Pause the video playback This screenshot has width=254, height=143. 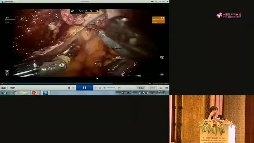[84, 88]
